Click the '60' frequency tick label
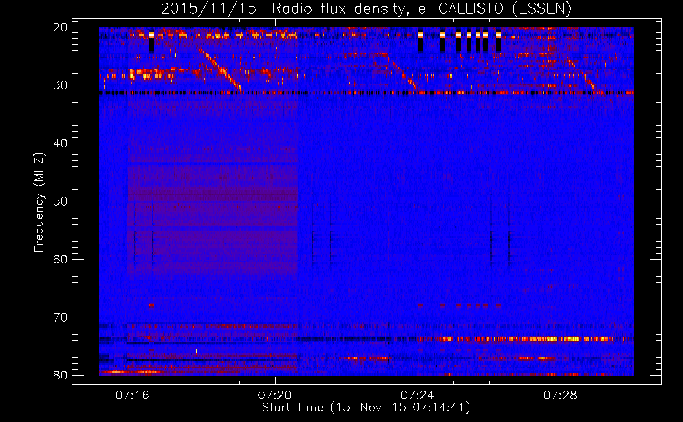 61,259
